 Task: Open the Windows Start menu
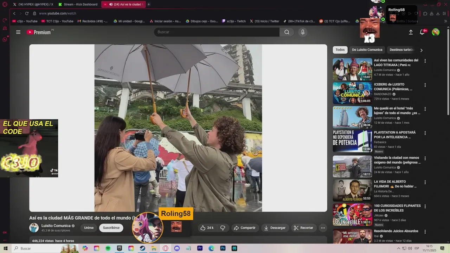pyautogui.click(x=5, y=248)
